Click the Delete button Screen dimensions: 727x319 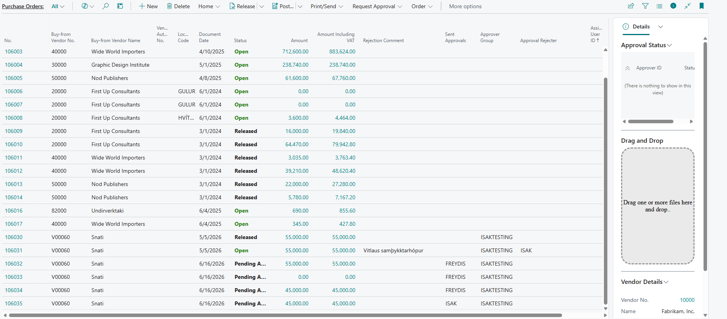click(x=178, y=6)
